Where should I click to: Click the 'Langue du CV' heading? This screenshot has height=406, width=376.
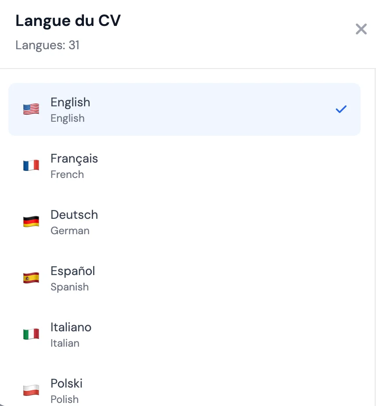[x=68, y=20]
